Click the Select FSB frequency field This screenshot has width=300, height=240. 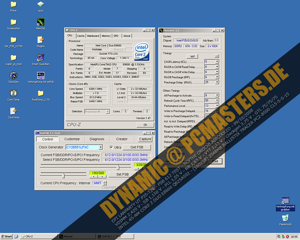(x=126, y=160)
